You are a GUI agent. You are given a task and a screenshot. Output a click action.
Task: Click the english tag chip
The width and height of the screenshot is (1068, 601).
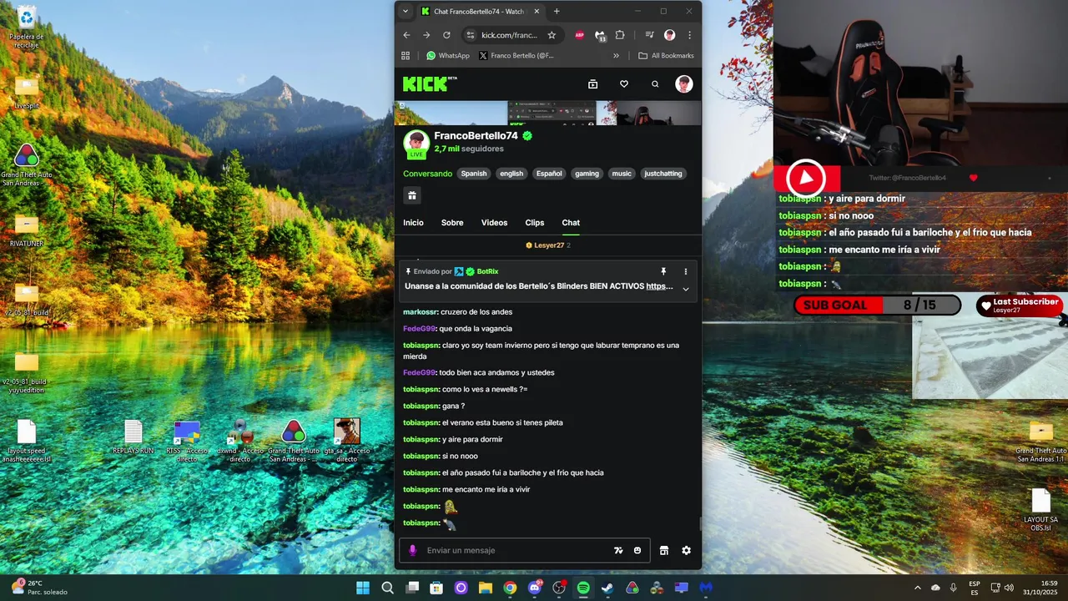511,174
